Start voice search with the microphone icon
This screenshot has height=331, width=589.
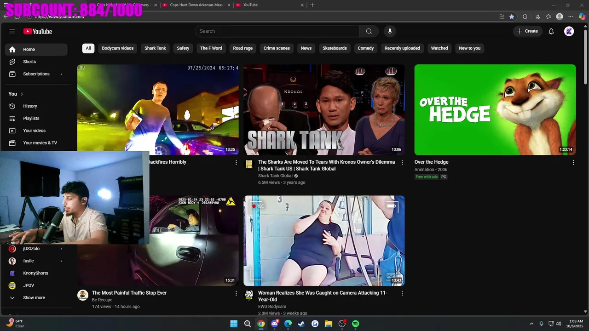pos(390,31)
